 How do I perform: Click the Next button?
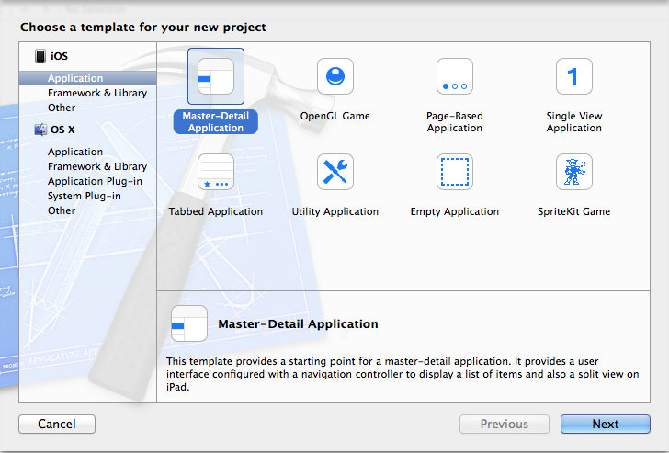(606, 424)
